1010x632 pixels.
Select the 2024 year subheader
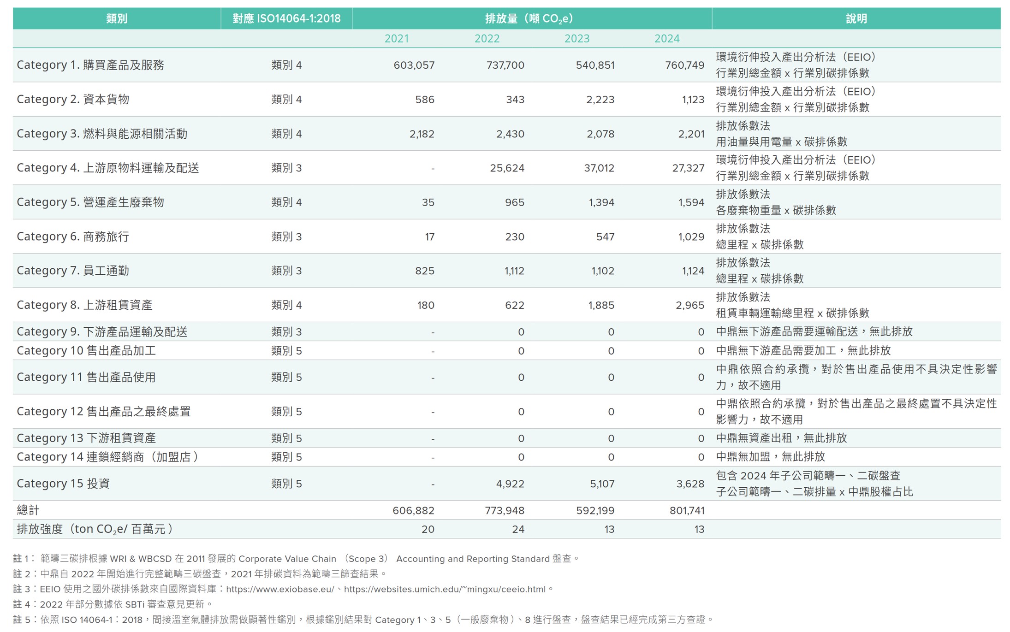(x=667, y=39)
